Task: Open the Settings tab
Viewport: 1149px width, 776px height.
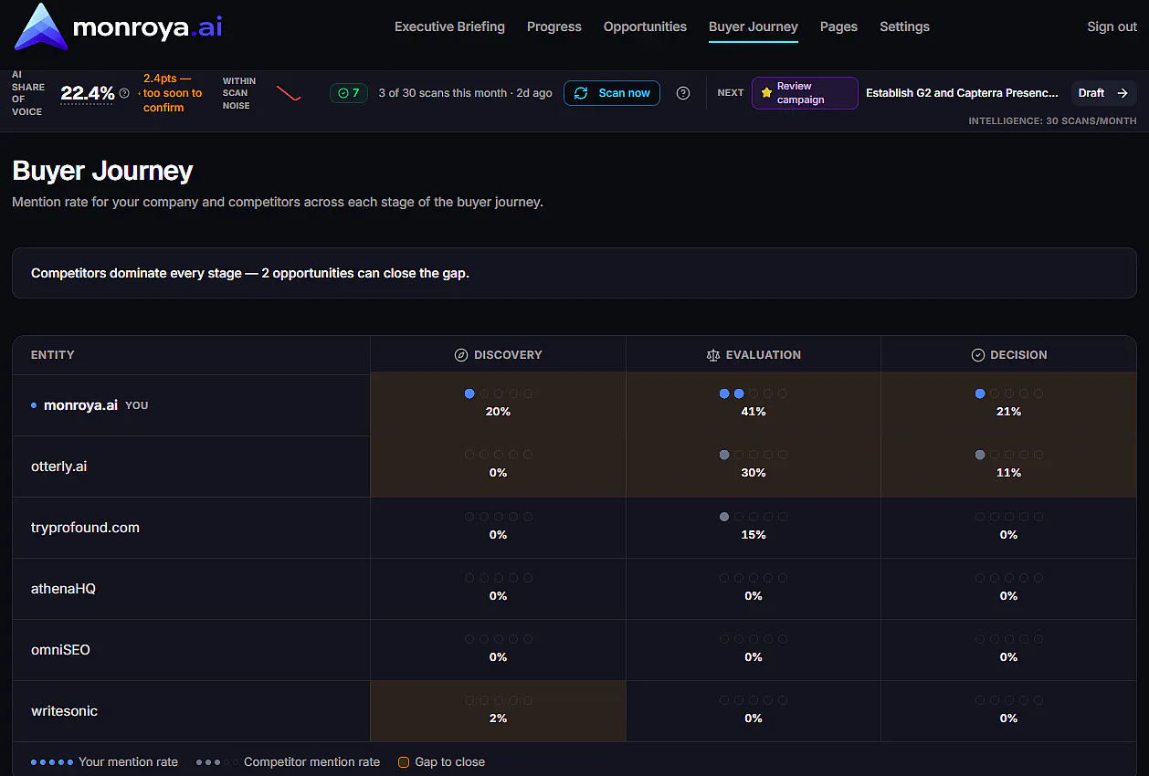Action: coord(904,26)
